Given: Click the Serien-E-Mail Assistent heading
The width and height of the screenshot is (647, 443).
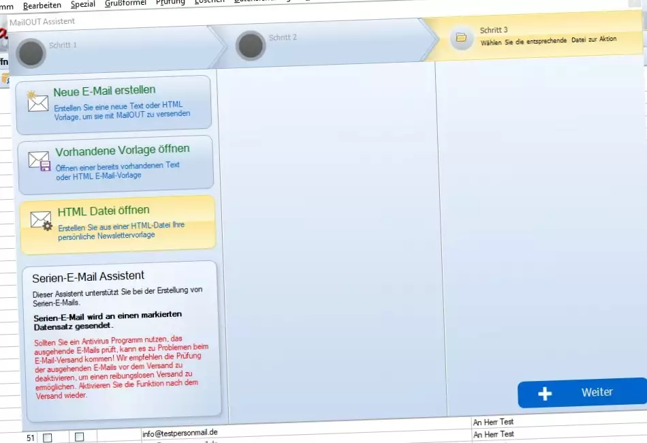Looking at the screenshot, I should (x=89, y=277).
